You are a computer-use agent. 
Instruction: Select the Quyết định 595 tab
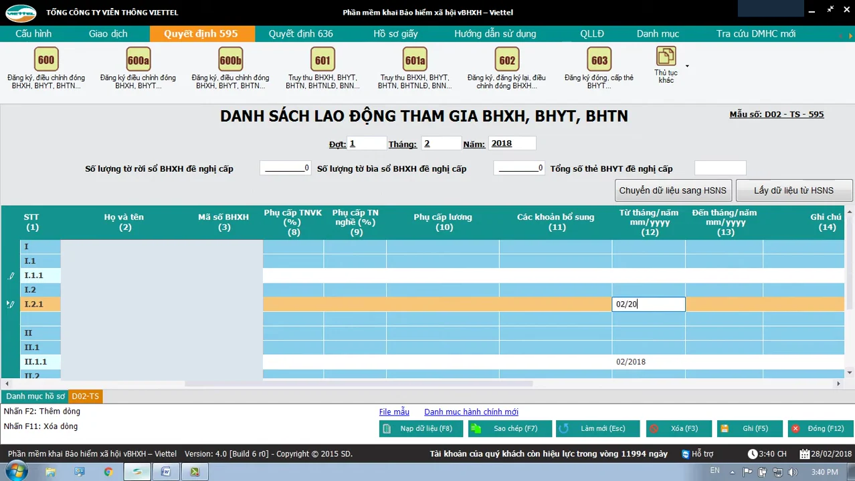201,33
